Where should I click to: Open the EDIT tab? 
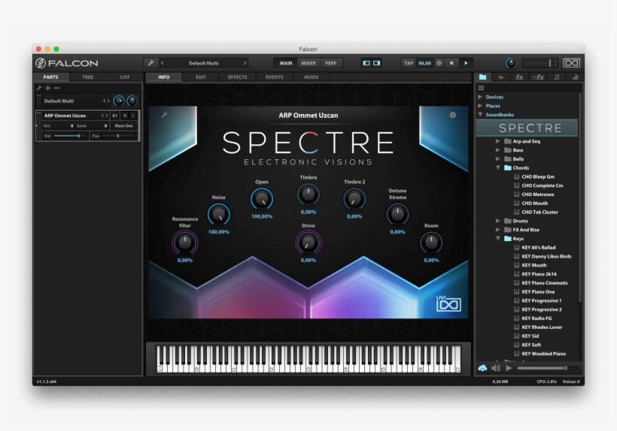(x=201, y=77)
